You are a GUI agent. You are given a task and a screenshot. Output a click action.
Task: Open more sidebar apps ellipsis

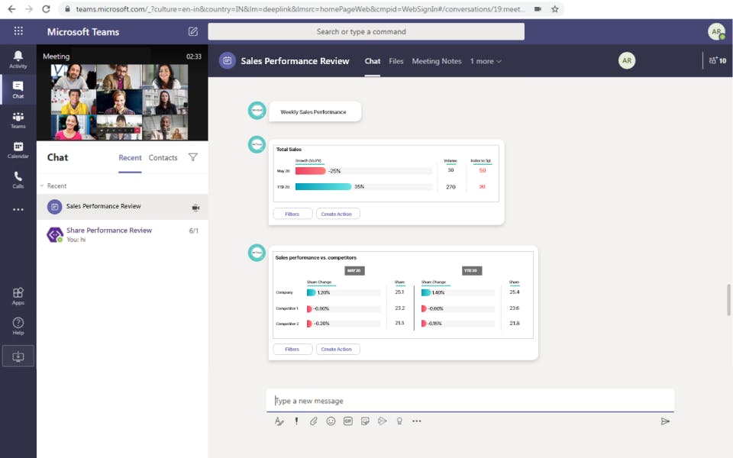click(x=18, y=210)
